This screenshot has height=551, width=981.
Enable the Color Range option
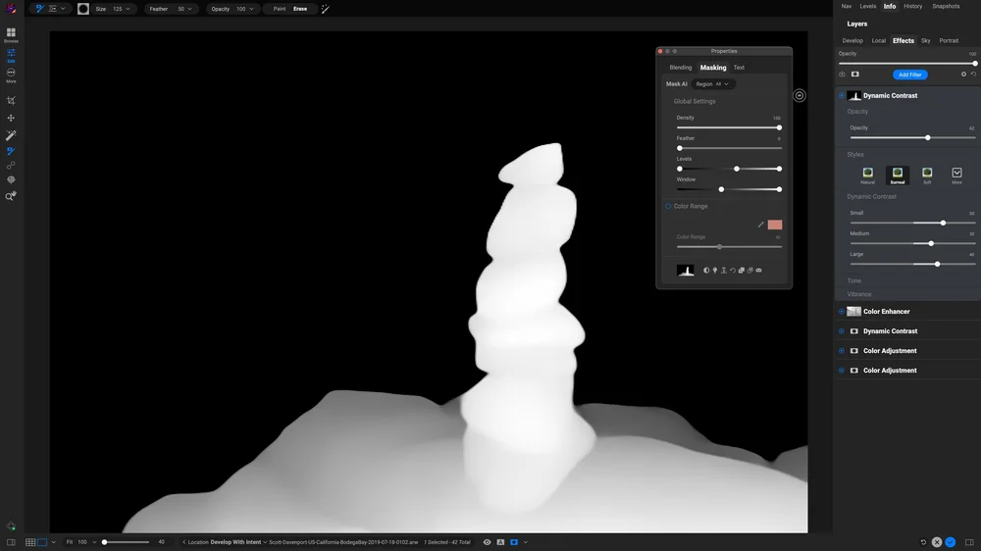[668, 207]
